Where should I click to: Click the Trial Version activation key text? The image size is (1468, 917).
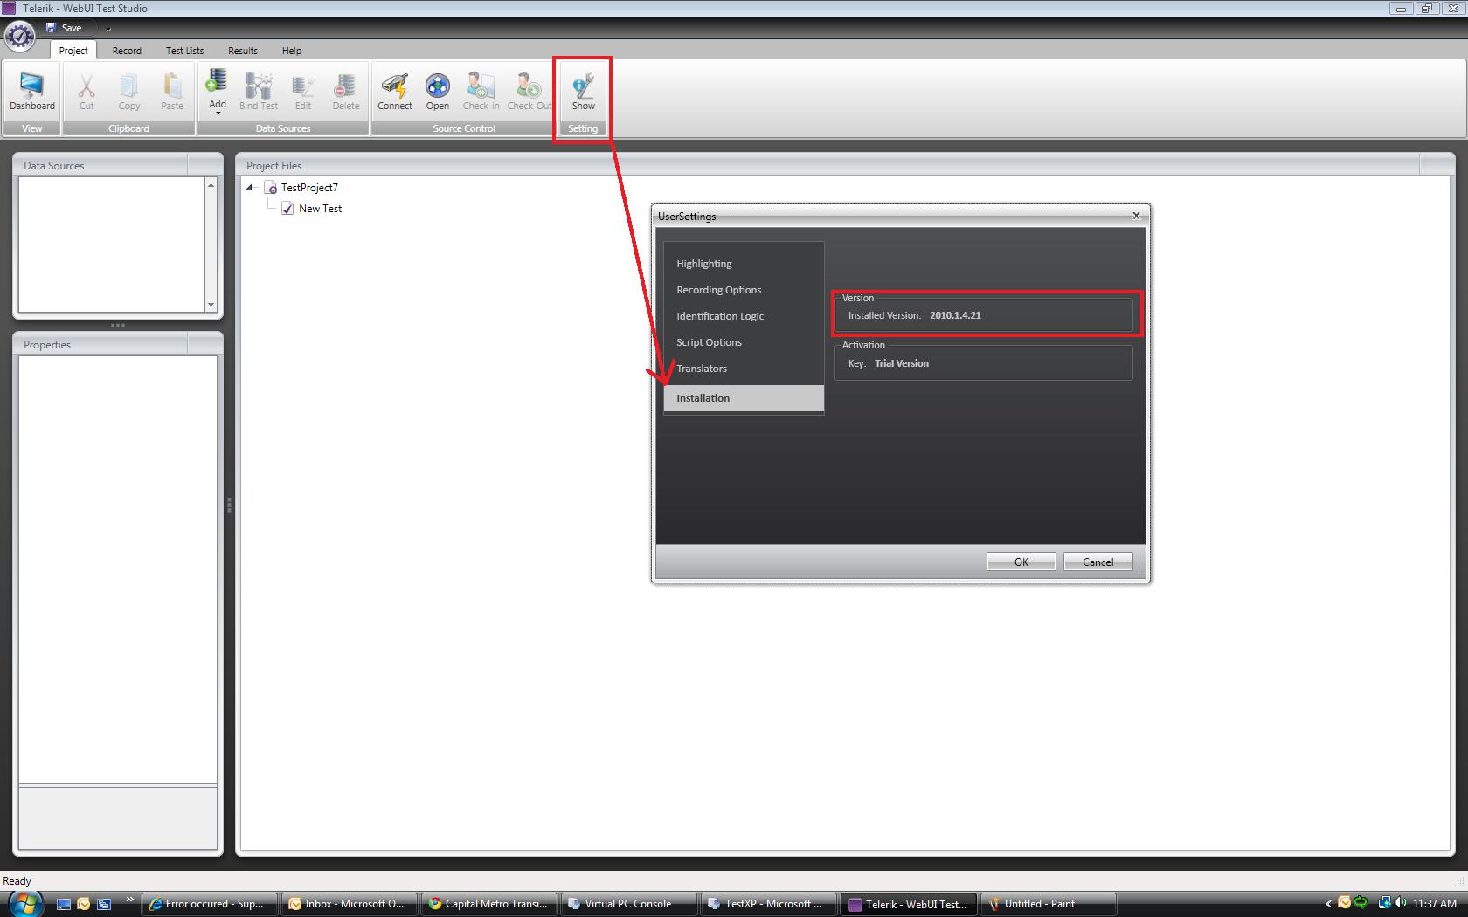902,363
